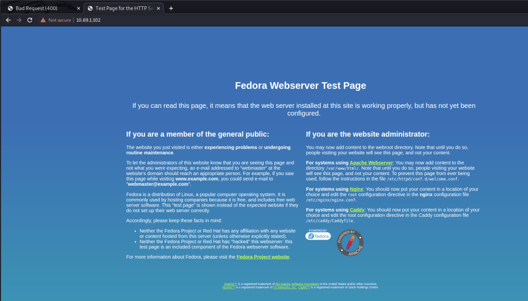Image resolution: width=528 pixels, height=301 pixels.
Task: Click the Powered by Fedora badge
Action: point(318,235)
